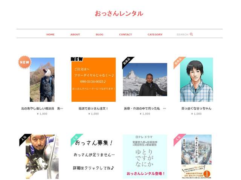Select CONTACT in the navigation bar
This screenshot has height=180, width=241.
click(125, 35)
